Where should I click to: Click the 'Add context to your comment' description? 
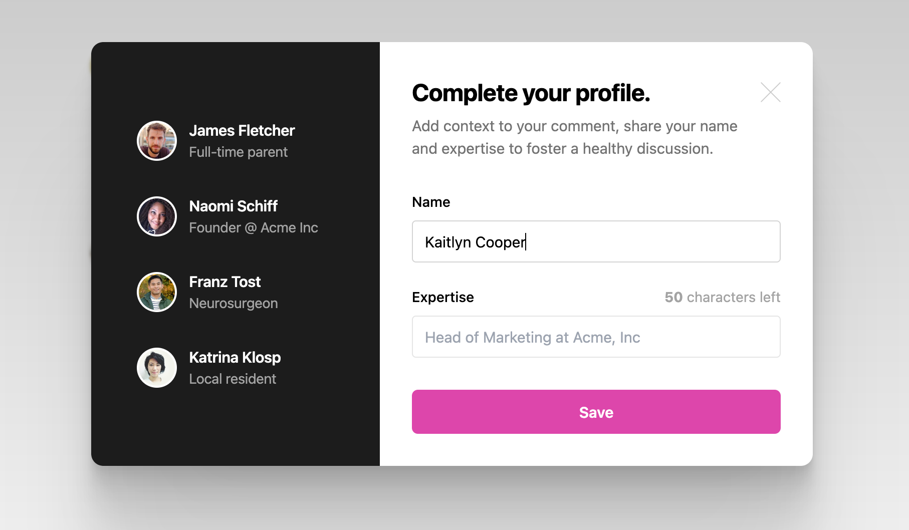[574, 137]
